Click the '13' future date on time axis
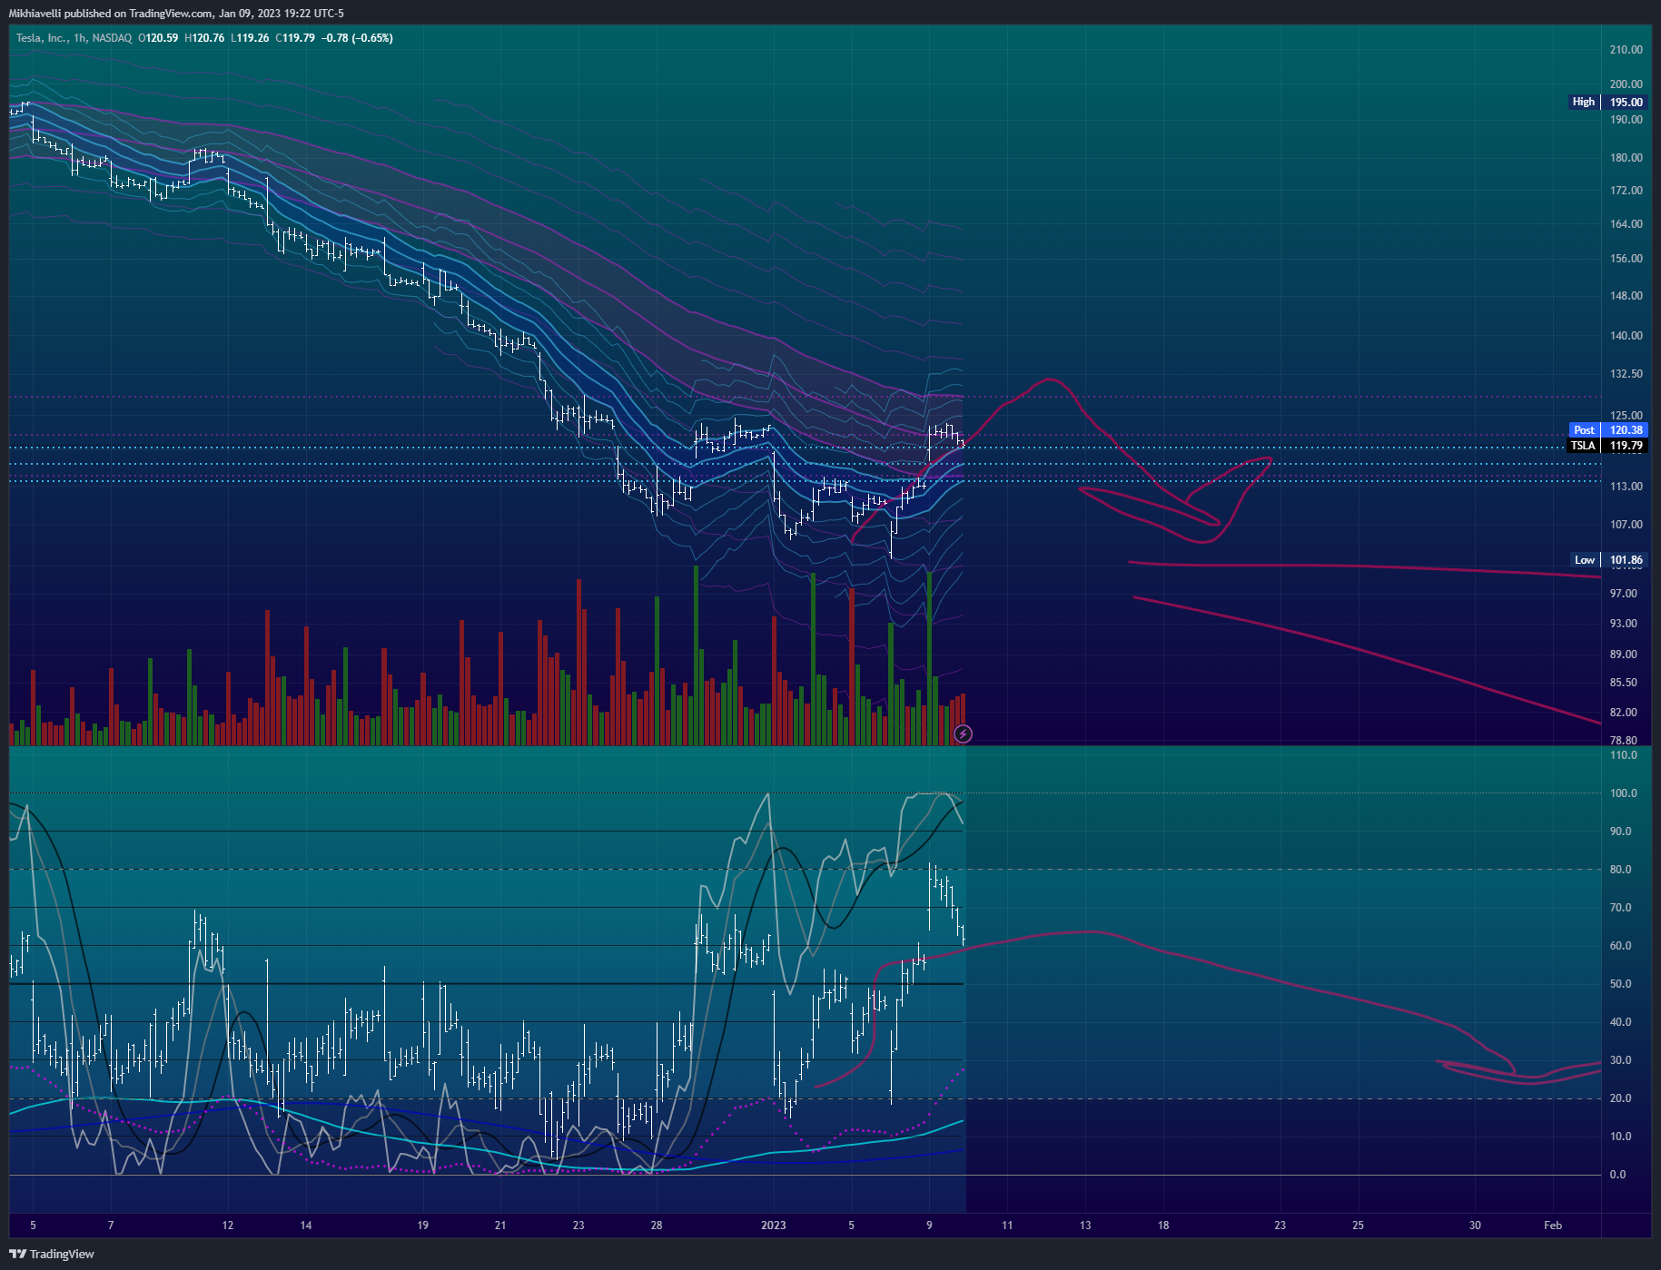The height and width of the screenshot is (1270, 1661). (x=1085, y=1226)
